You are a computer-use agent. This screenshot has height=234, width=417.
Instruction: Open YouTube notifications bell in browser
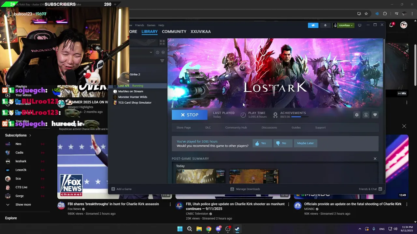click(x=392, y=25)
